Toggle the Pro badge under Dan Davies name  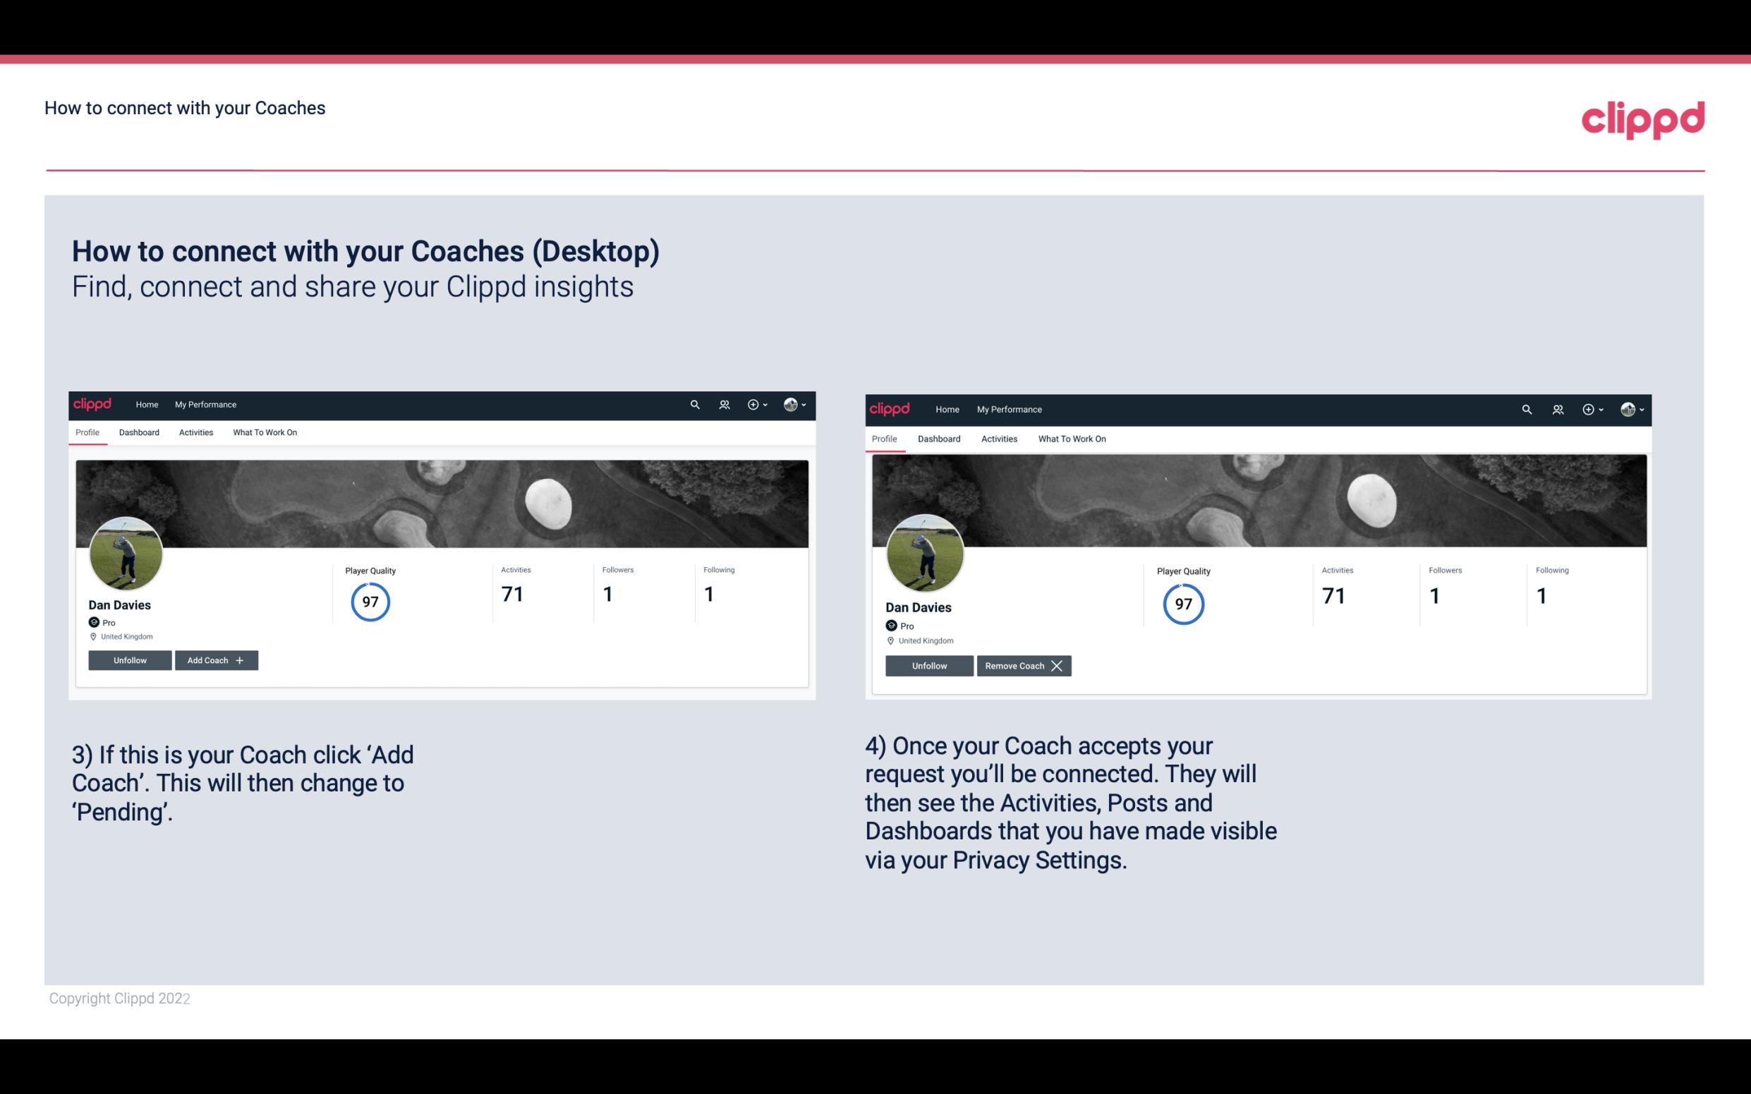point(101,623)
